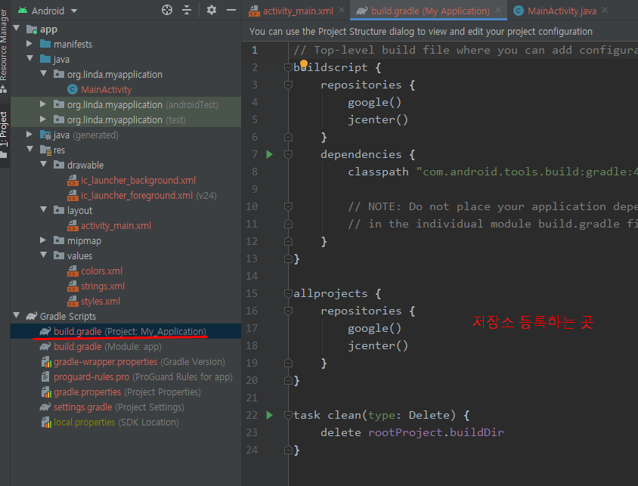Hide the project panel with minus icon
Screen dimensions: 638x486
231,10
